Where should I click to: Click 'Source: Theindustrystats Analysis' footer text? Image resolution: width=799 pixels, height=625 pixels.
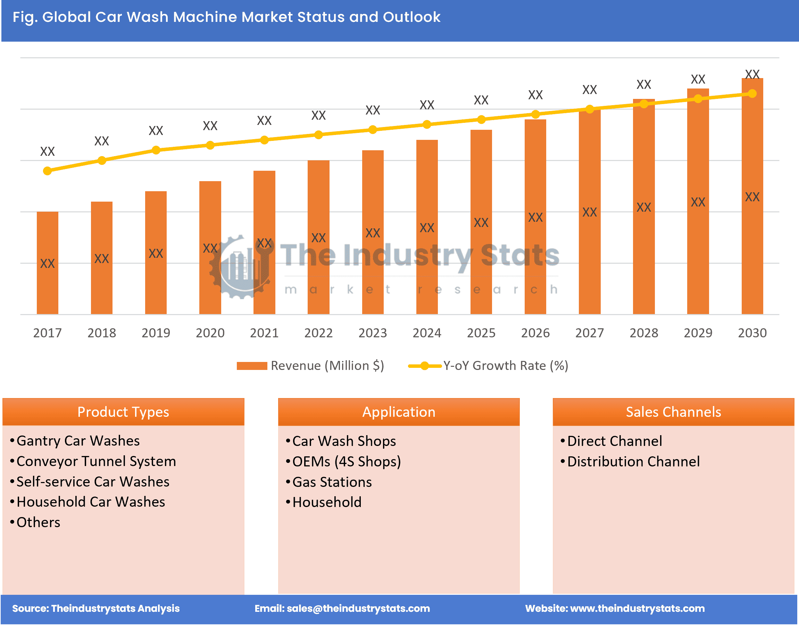tap(96, 609)
